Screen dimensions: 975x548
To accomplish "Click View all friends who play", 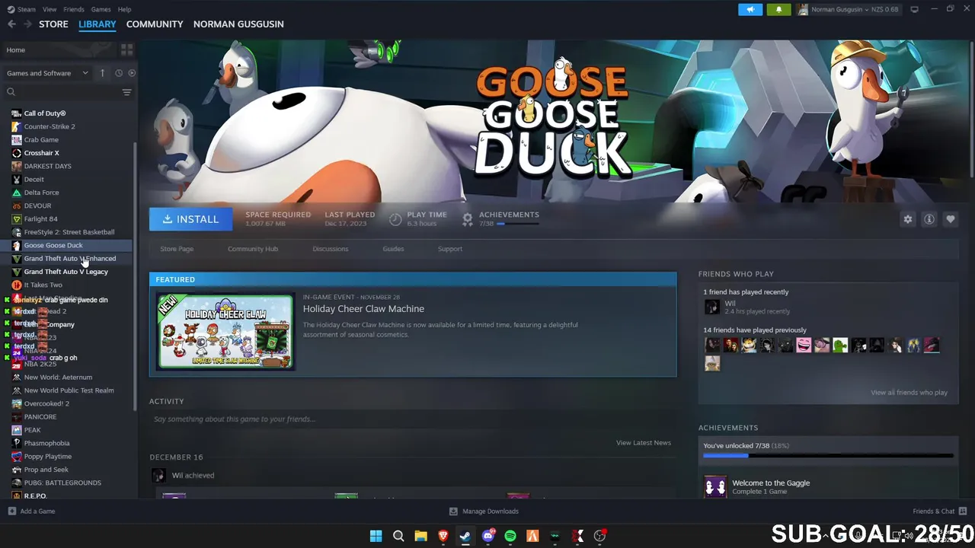I will [909, 393].
